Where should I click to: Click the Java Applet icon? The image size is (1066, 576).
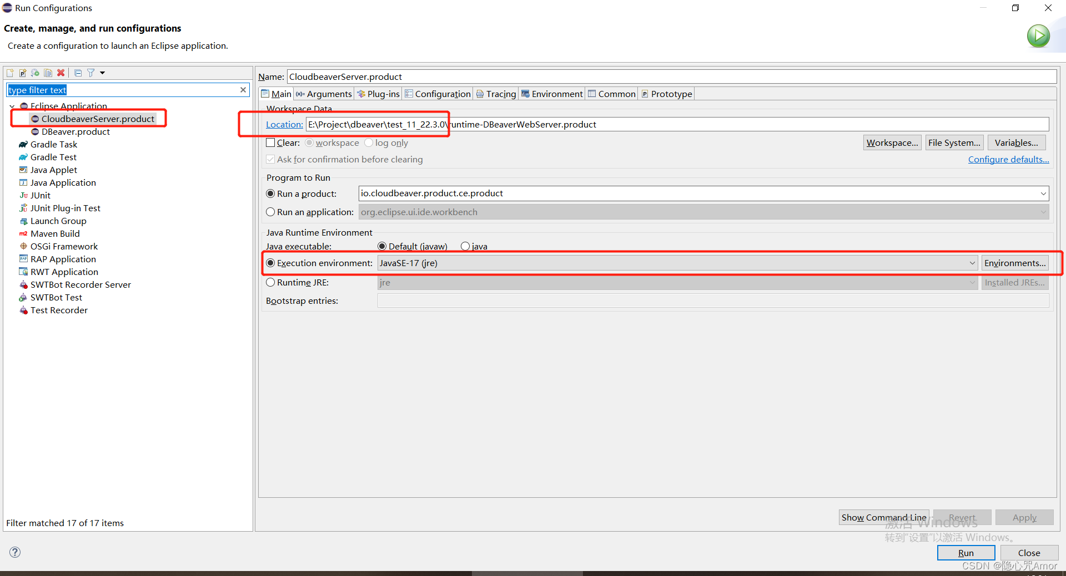[x=23, y=170]
